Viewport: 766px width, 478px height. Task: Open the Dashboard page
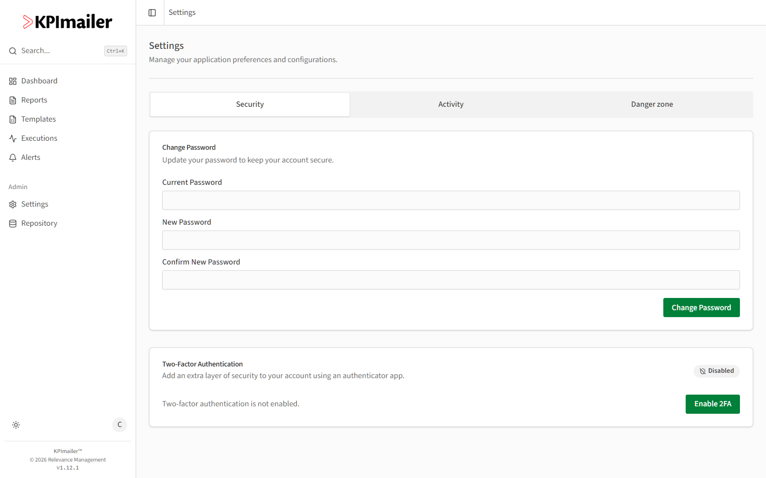[68, 81]
